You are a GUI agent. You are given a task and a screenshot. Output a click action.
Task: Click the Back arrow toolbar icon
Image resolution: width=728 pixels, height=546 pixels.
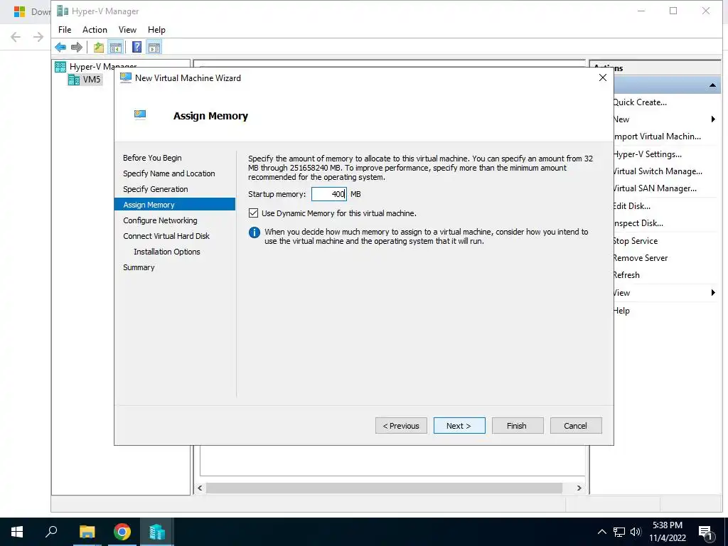pos(60,47)
